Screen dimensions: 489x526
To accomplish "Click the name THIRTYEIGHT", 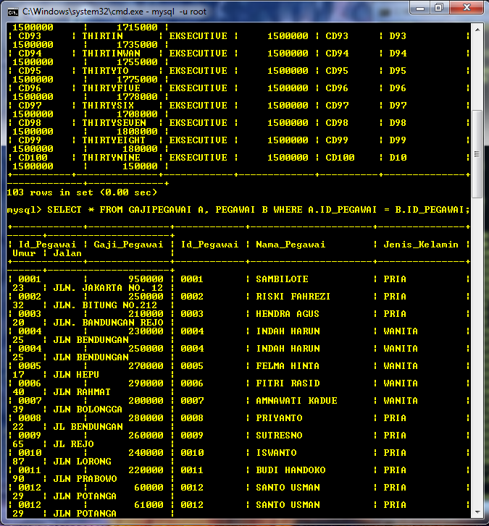I will [114, 140].
